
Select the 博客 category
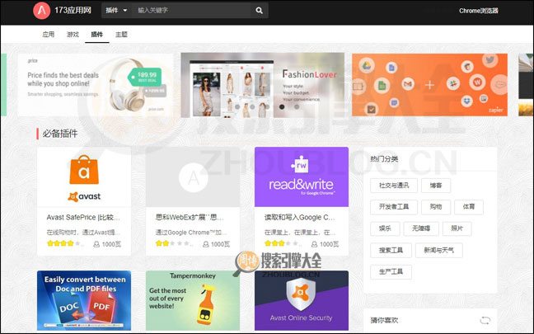point(436,186)
